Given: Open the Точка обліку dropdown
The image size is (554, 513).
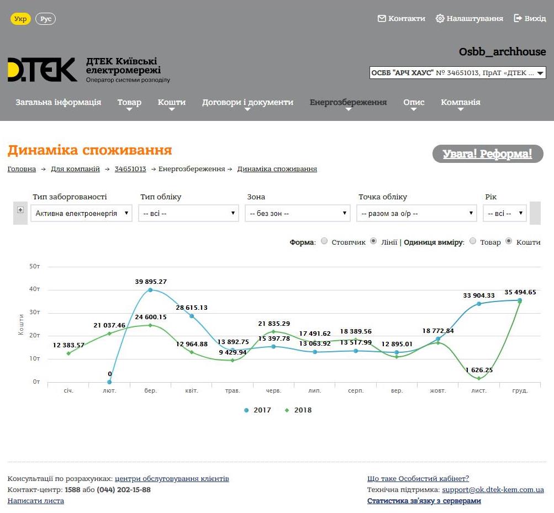Looking at the screenshot, I should (x=416, y=213).
